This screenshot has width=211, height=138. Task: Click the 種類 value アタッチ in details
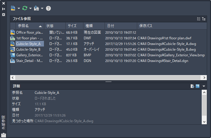[x=40, y=110]
